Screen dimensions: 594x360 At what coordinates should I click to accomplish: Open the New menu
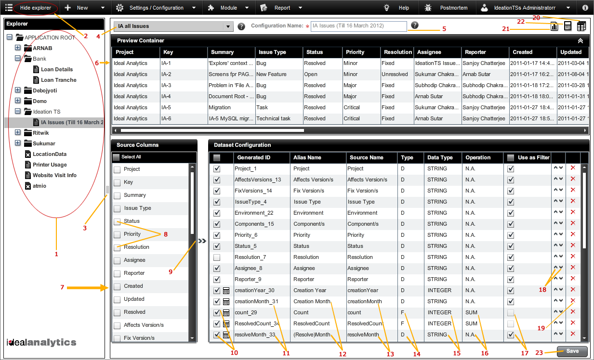pos(85,8)
